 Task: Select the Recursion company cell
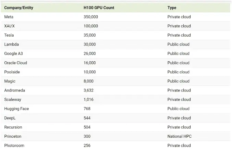13,127
